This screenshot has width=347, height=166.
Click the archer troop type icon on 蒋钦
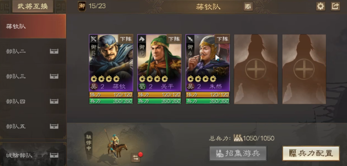[93, 39]
